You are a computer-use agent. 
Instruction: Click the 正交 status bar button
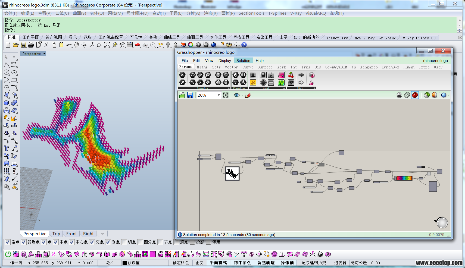199,263
